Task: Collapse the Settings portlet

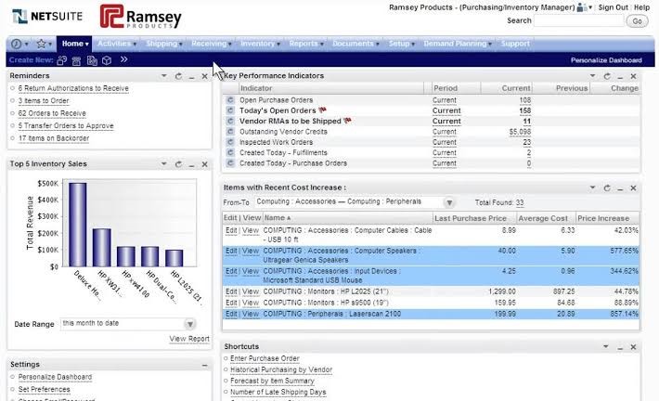Action: coord(205,366)
